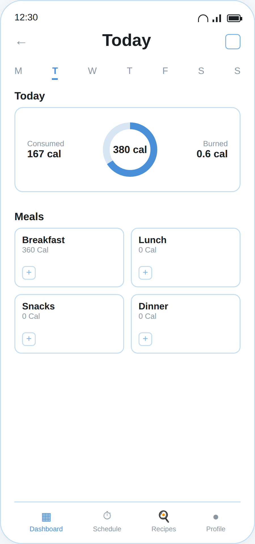Open the Dinner meal card
The image size is (255, 544).
[x=186, y=324]
